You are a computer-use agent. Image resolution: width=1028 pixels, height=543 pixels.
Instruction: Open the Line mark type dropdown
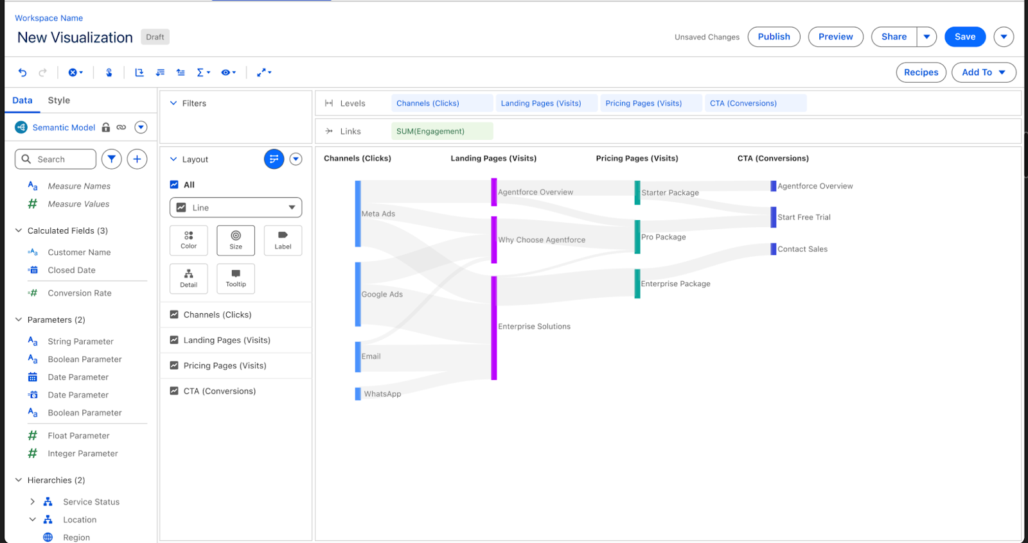point(236,207)
